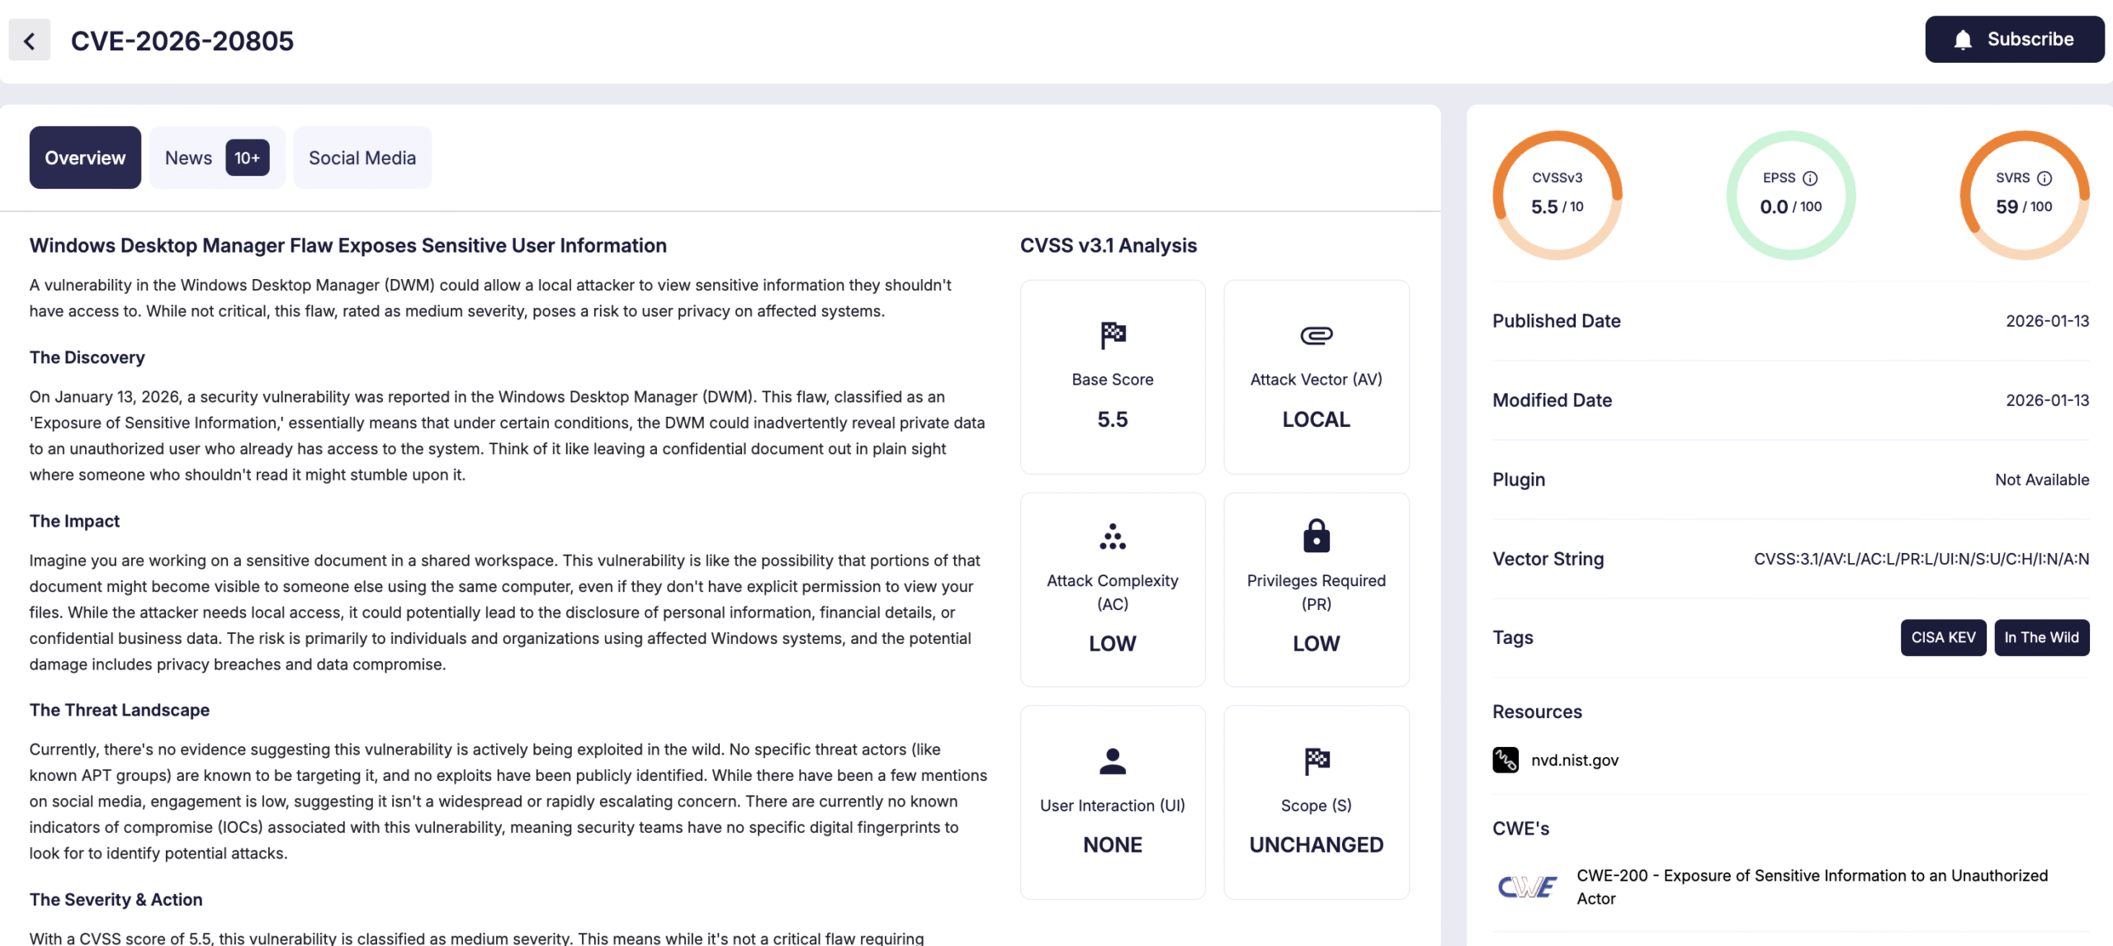Click the Scope checkered flag icon
This screenshot has width=2113, height=946.
[1316, 761]
